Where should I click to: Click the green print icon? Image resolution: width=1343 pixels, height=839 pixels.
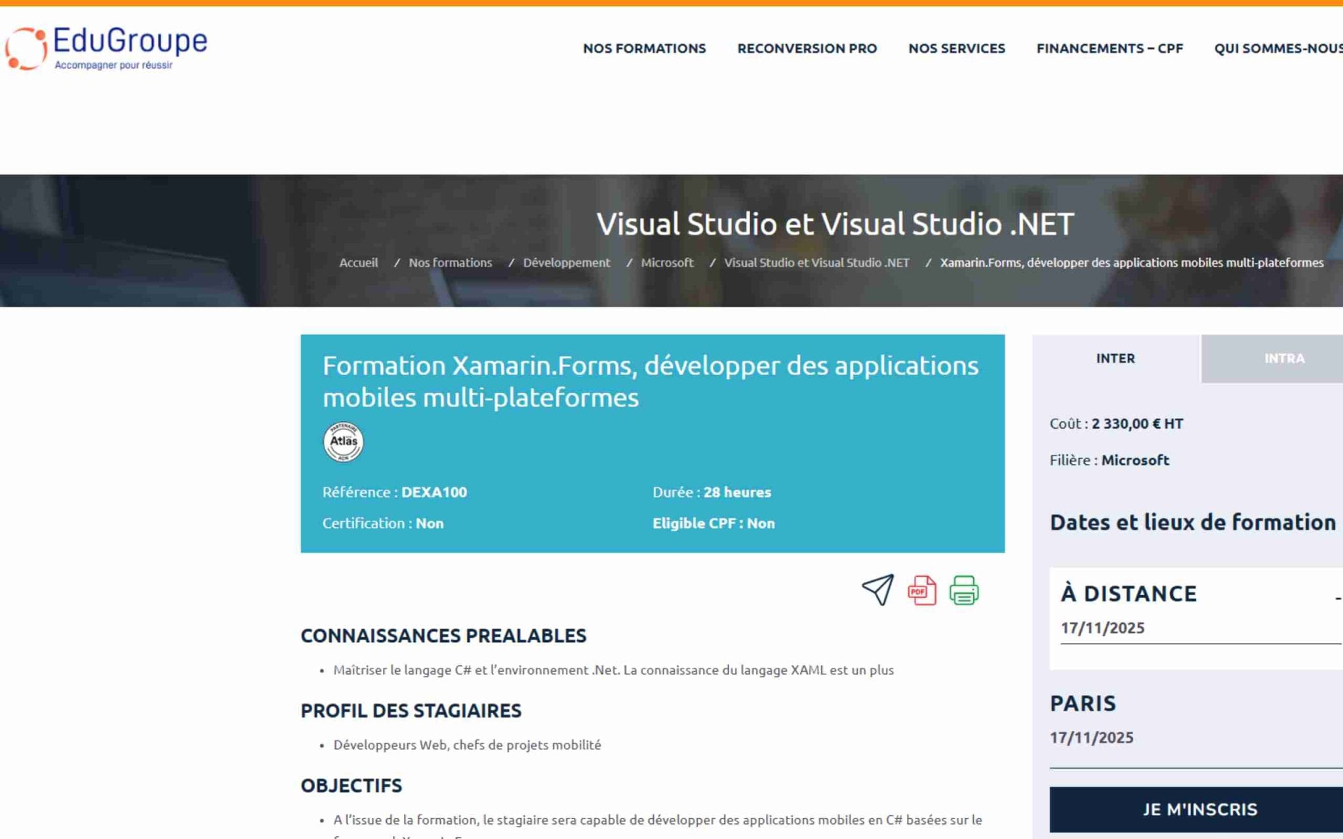point(963,591)
